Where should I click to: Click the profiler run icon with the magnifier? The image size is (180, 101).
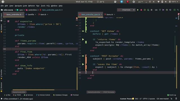point(148,10)
